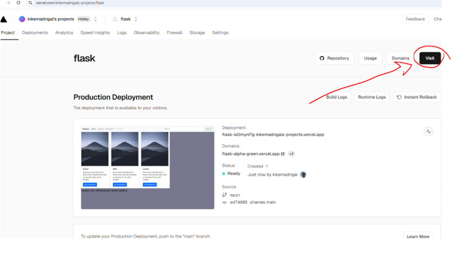Expand the flask project switcher chevron

(x=136, y=19)
